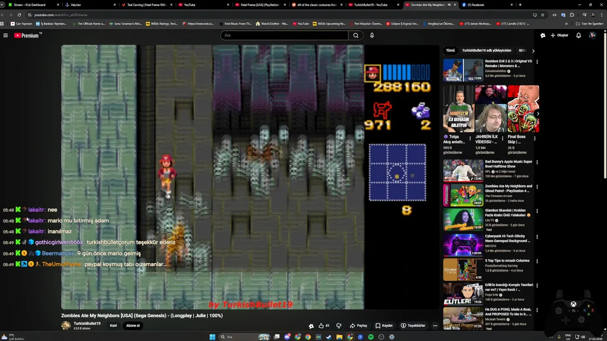Dislike the video with thumbs down
Image resolution: width=607 pixels, height=341 pixels.
(339, 326)
